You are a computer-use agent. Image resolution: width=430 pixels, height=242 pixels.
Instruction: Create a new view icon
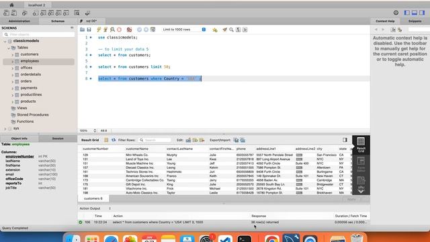click(x=51, y=13)
